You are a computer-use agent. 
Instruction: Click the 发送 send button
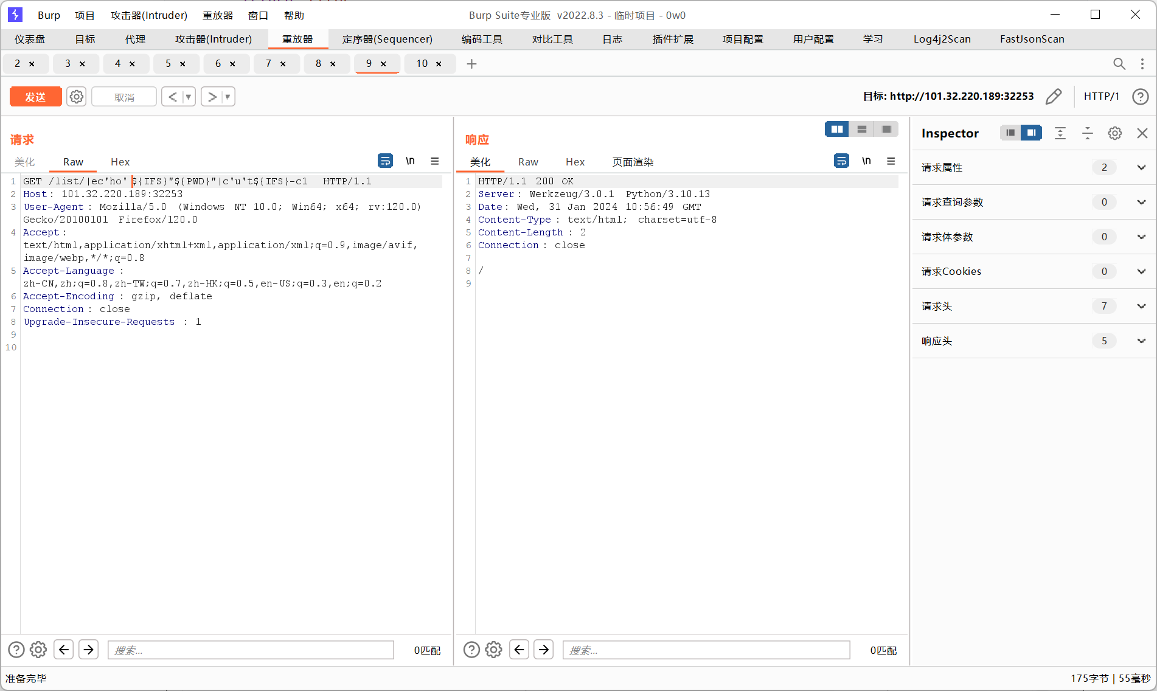click(x=35, y=97)
